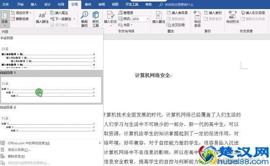Insert a footnote with 插入脚注
The width and height of the screenshot is (270, 166).
click(x=42, y=18)
